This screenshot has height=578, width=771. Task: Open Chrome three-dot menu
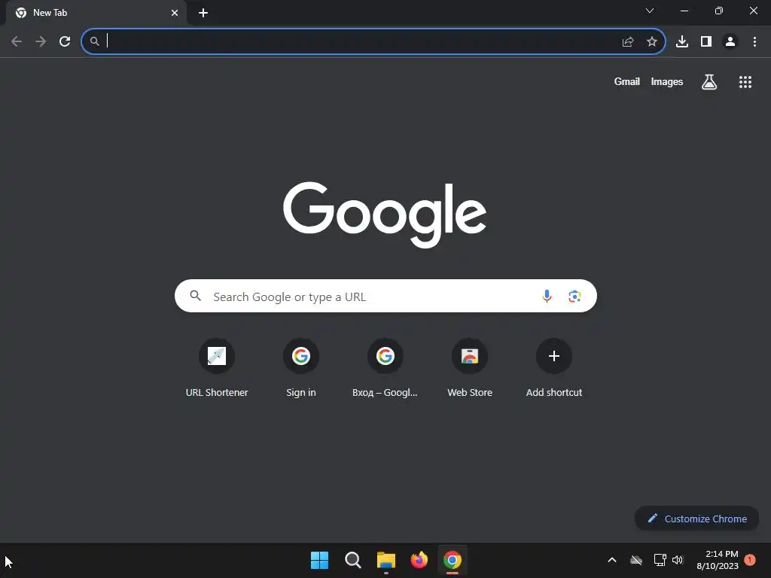(754, 42)
